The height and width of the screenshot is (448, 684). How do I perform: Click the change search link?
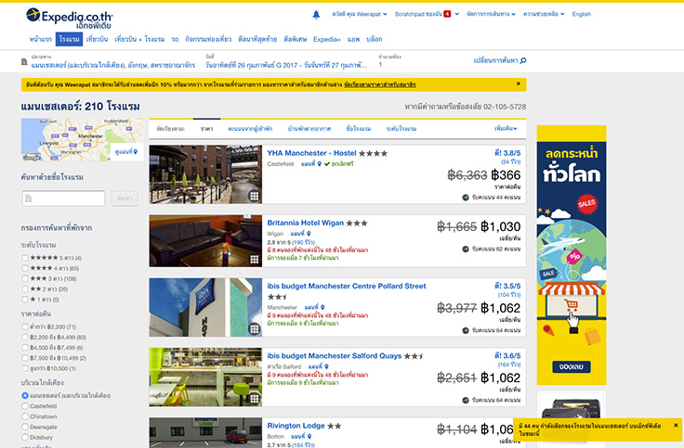[x=500, y=60]
